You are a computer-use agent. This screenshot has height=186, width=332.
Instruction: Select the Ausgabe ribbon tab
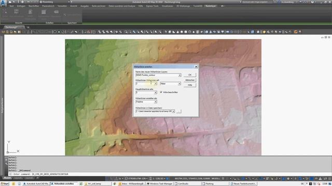pyautogui.click(x=85, y=6)
